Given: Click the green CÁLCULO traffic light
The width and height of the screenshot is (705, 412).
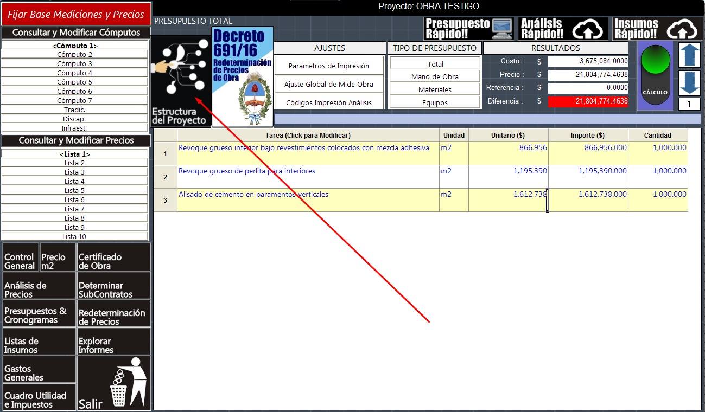Looking at the screenshot, I should pyautogui.click(x=656, y=76).
